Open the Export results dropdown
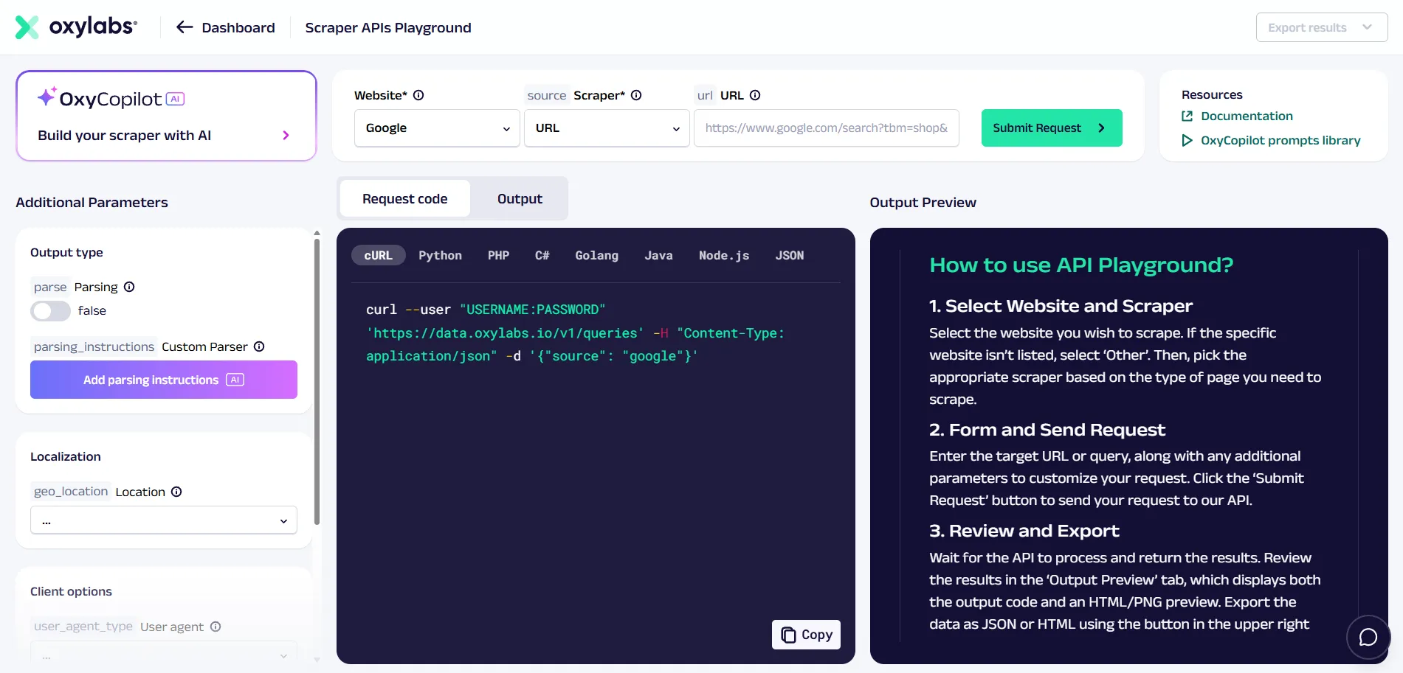 pyautogui.click(x=1321, y=27)
